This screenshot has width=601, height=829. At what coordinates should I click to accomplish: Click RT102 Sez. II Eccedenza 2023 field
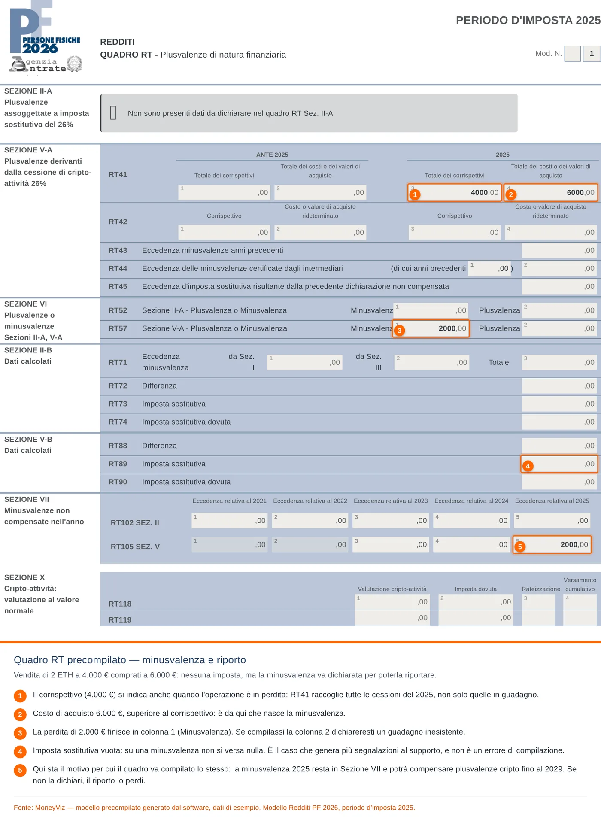[391, 521]
